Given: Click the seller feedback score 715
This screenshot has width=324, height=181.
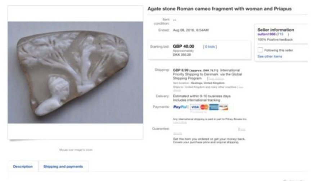Looking at the screenshot, I should click(x=280, y=34).
